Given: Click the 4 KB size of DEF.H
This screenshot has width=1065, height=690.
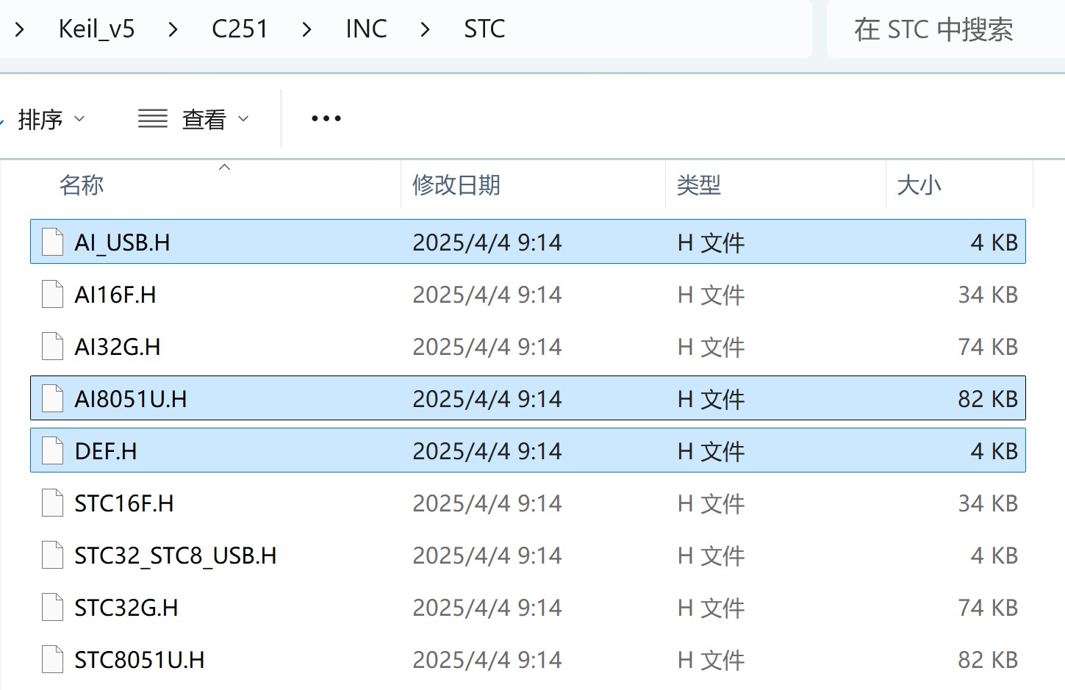Looking at the screenshot, I should coord(994,451).
